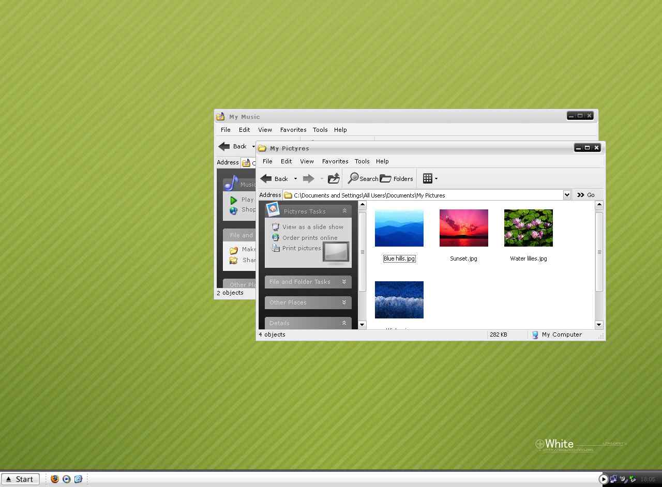Open Favorites menu in My Music window
Image resolution: width=662 pixels, height=487 pixels.
click(x=293, y=130)
